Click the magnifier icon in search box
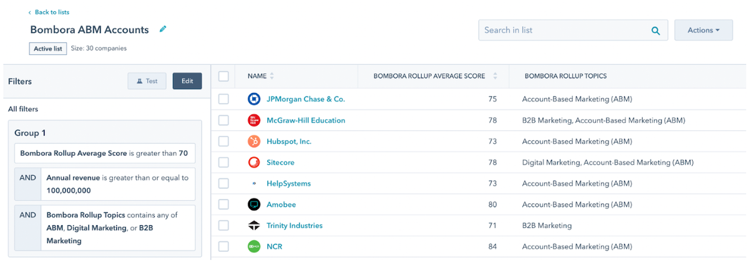 655,31
